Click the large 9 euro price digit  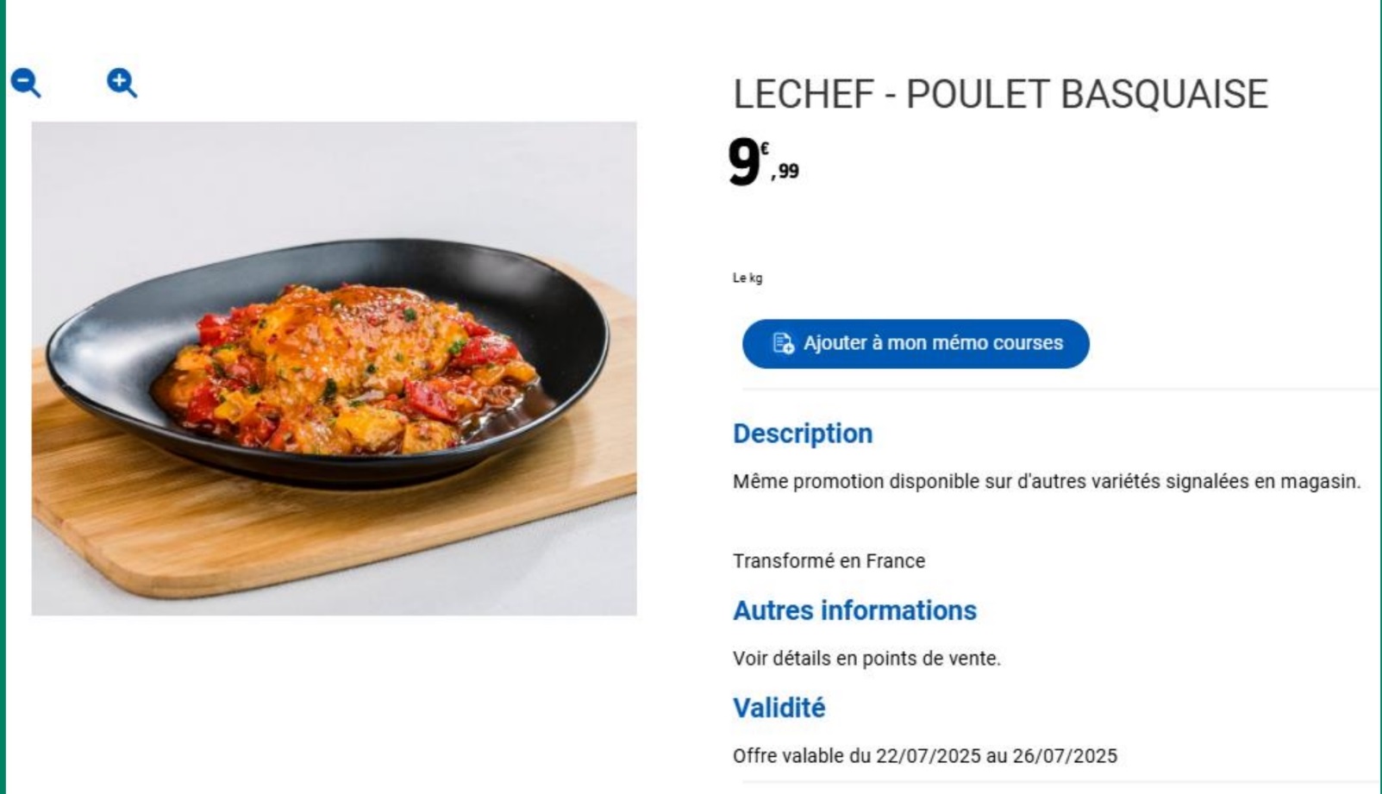(x=744, y=162)
